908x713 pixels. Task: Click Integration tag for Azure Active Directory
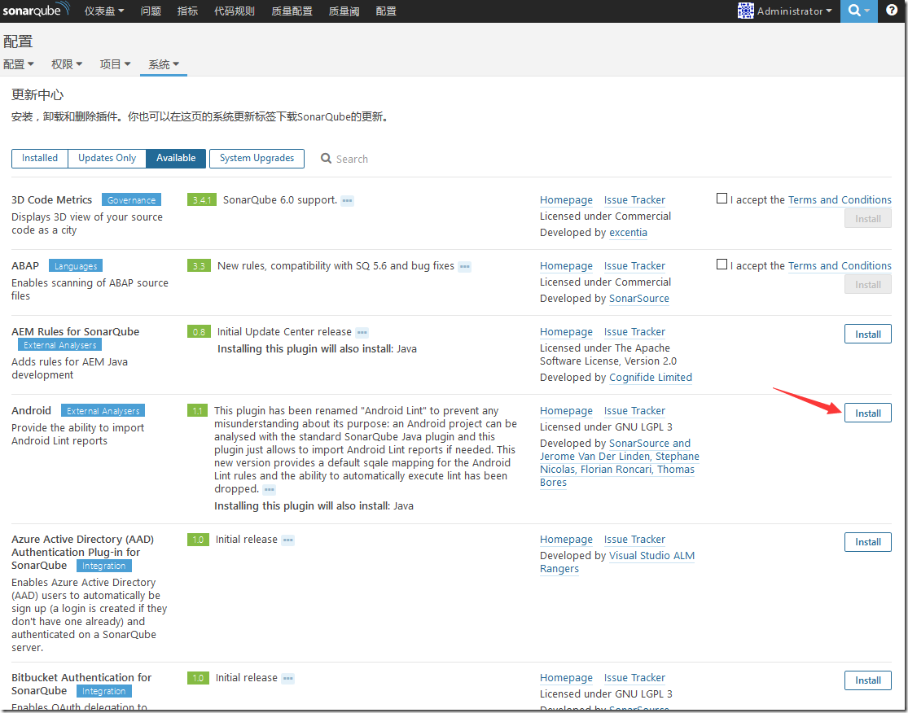click(103, 566)
